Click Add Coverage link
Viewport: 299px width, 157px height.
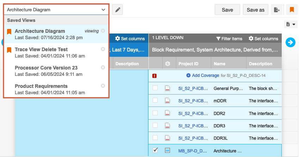click(202, 76)
